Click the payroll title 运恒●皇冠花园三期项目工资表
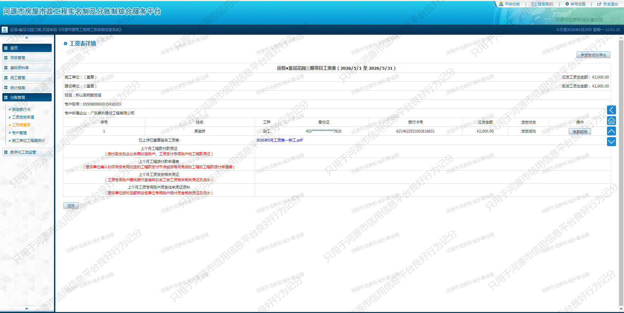Screen dimensions: 624x313 click(336, 68)
